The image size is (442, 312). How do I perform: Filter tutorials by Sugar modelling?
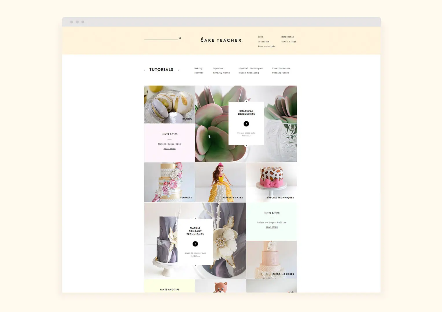tap(249, 73)
